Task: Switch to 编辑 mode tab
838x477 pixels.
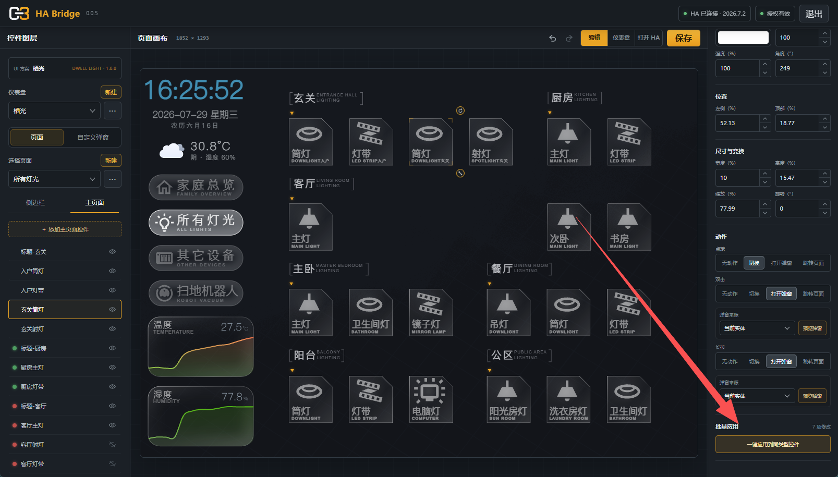Action: point(594,38)
